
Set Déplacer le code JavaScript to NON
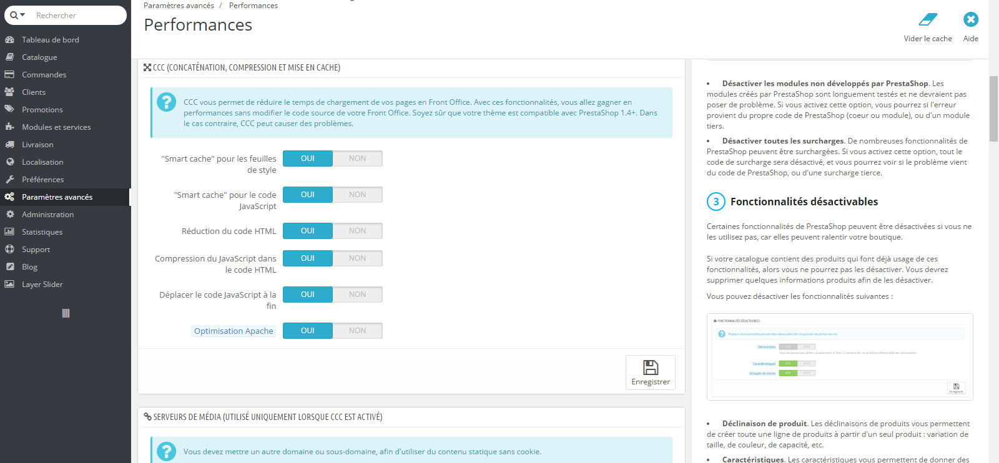[x=358, y=295]
